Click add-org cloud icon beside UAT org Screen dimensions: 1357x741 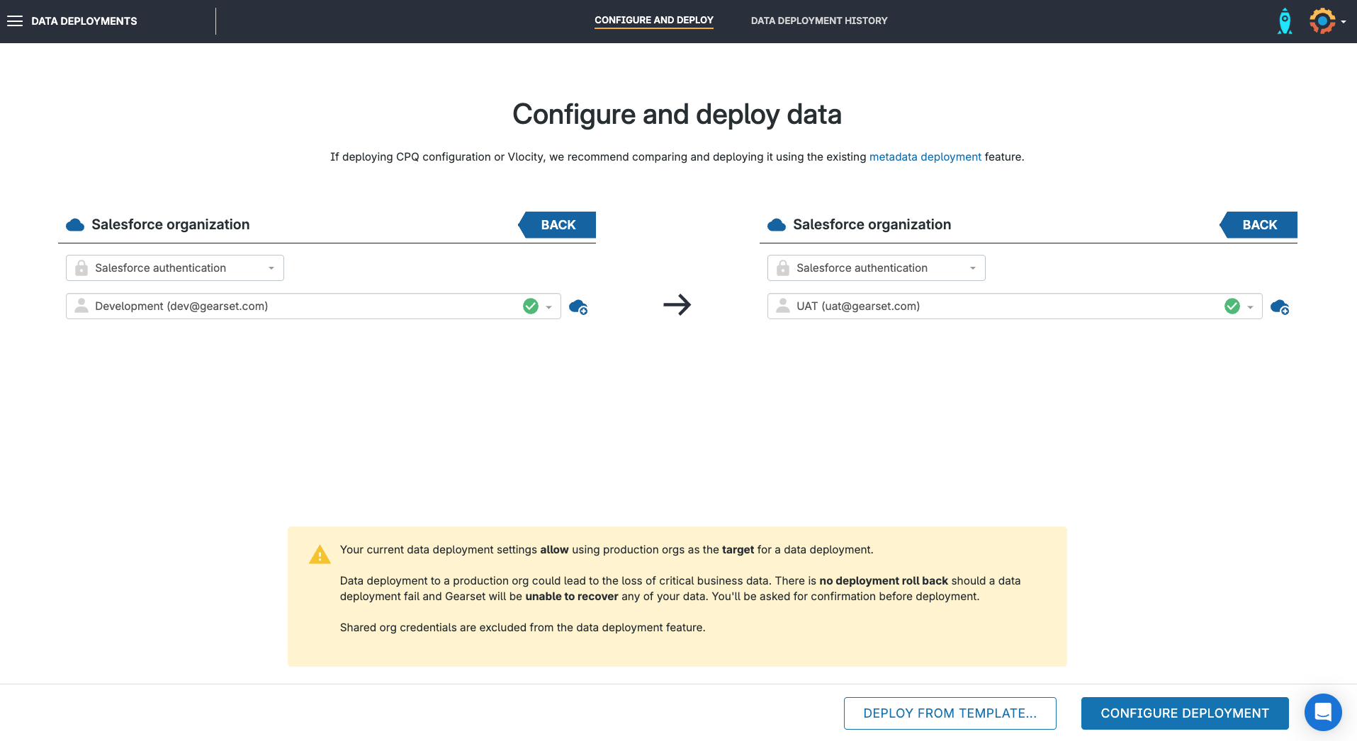[x=1279, y=307]
